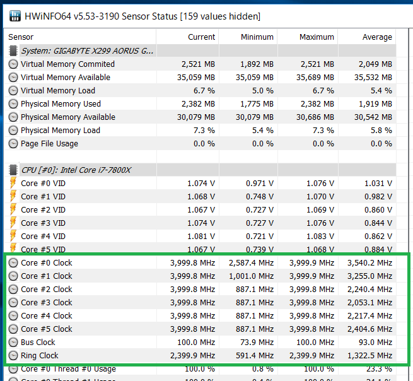Screen dimensions: 413x381
Task: Click the clock icon for Core #0 Clock
Action: (13, 262)
